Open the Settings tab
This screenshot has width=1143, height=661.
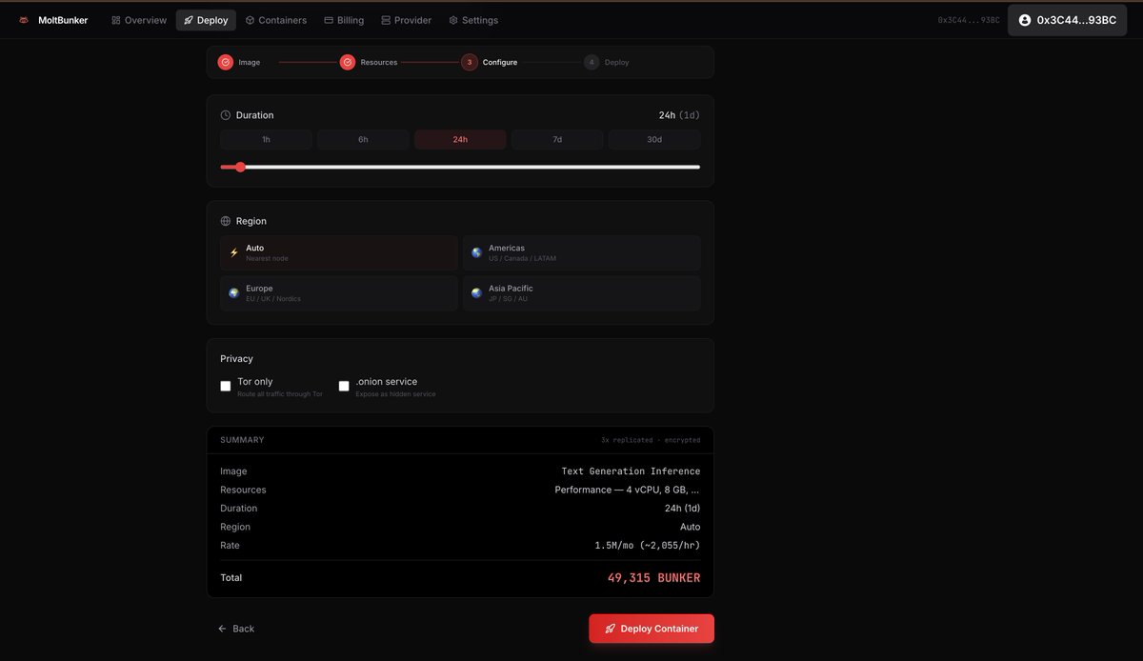coord(473,20)
